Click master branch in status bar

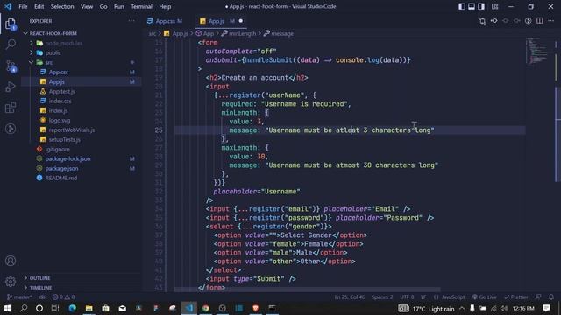[x=19, y=297]
